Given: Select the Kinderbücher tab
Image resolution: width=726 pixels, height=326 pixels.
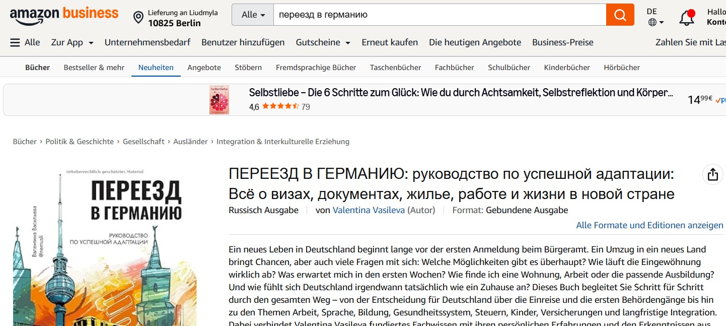Looking at the screenshot, I should click(x=567, y=68).
